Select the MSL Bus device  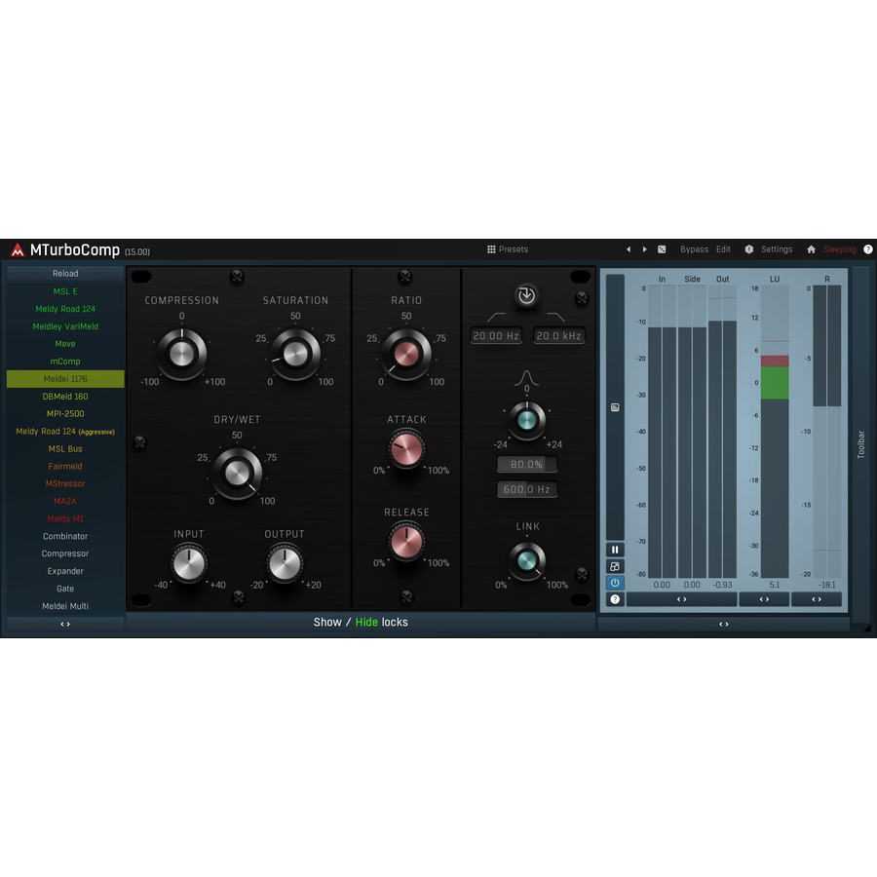point(65,448)
